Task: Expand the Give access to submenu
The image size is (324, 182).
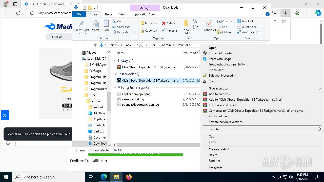Action: (x=262, y=88)
